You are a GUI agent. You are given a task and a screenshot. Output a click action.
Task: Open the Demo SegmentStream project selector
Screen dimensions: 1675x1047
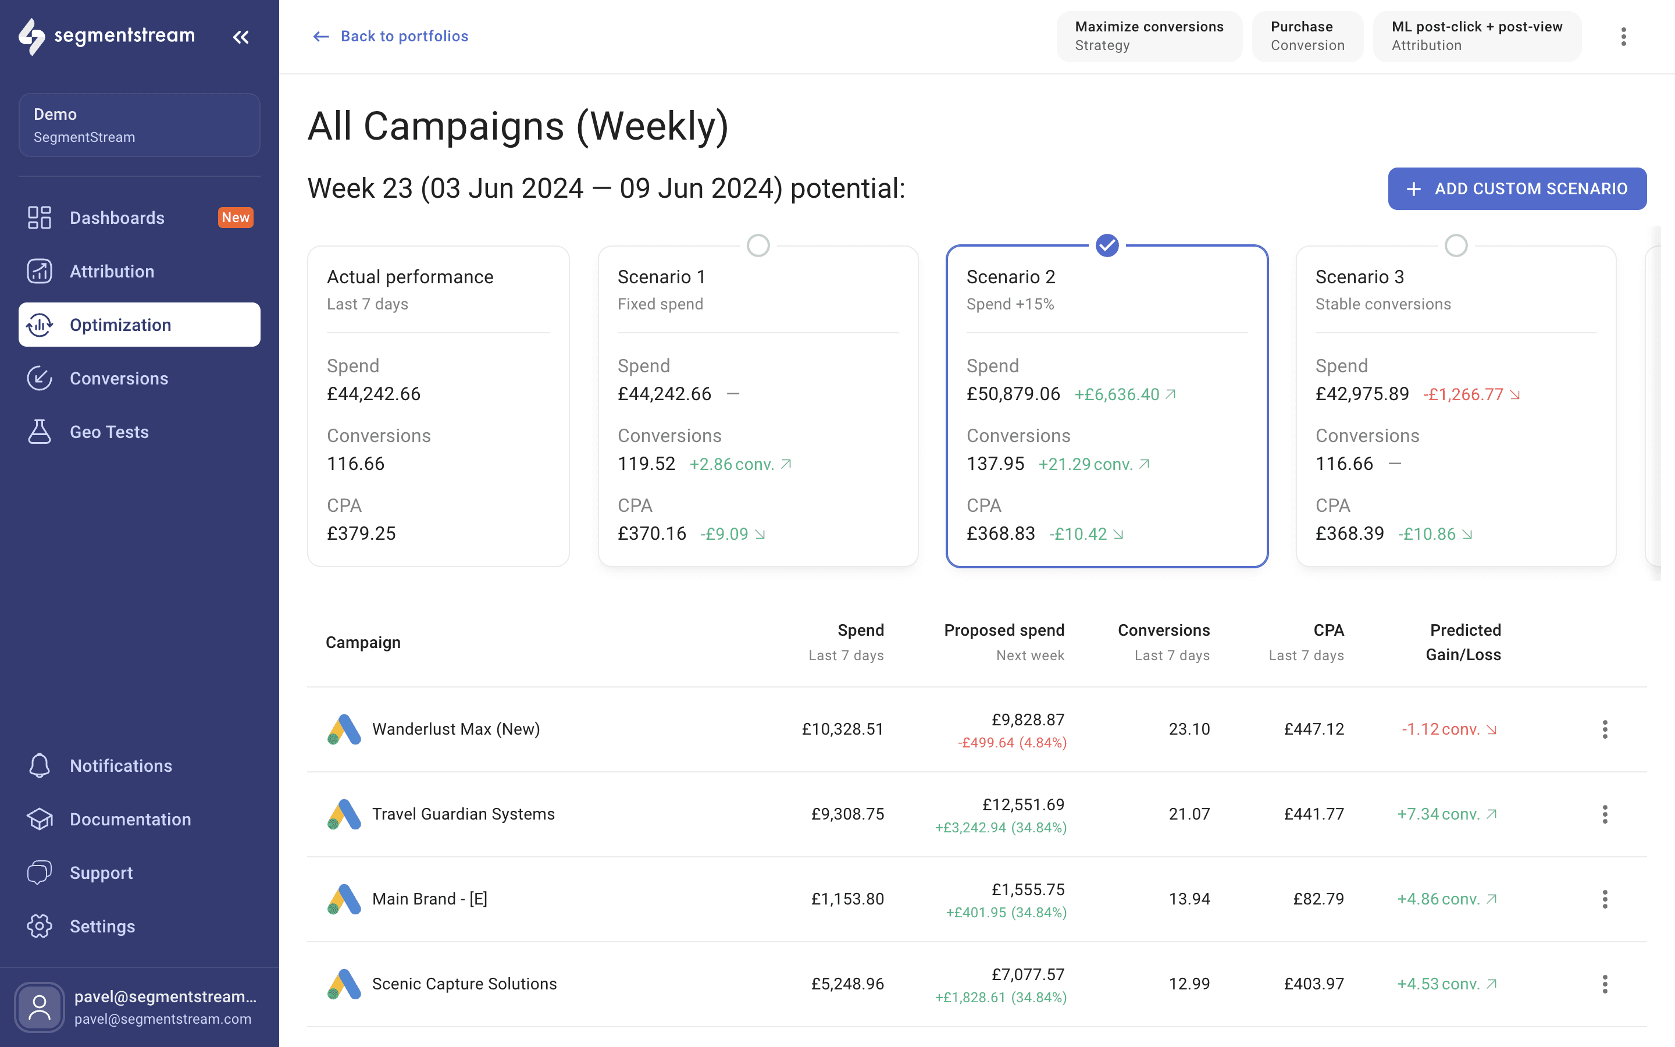click(139, 124)
